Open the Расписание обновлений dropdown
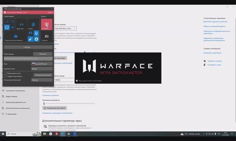The image size is (236, 141). 42,80
